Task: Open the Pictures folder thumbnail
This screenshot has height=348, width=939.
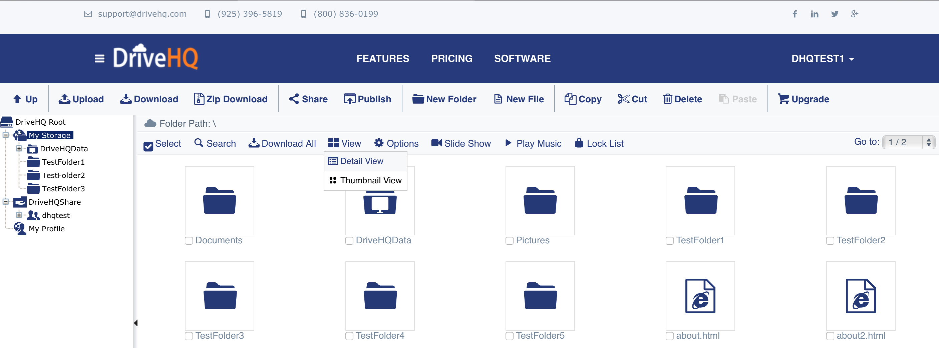Action: pyautogui.click(x=540, y=201)
